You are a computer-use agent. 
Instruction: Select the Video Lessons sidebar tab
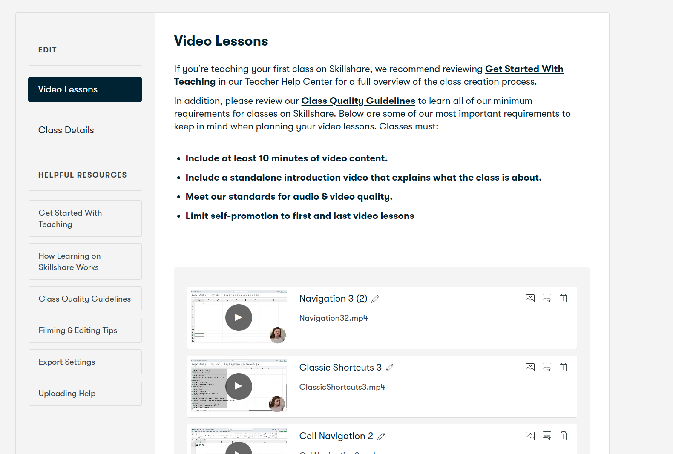pyautogui.click(x=85, y=89)
